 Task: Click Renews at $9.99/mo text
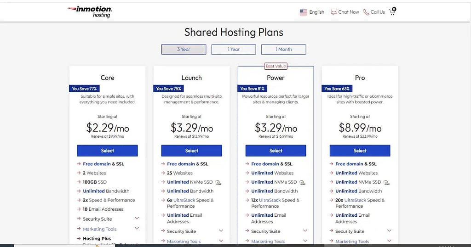(108, 136)
